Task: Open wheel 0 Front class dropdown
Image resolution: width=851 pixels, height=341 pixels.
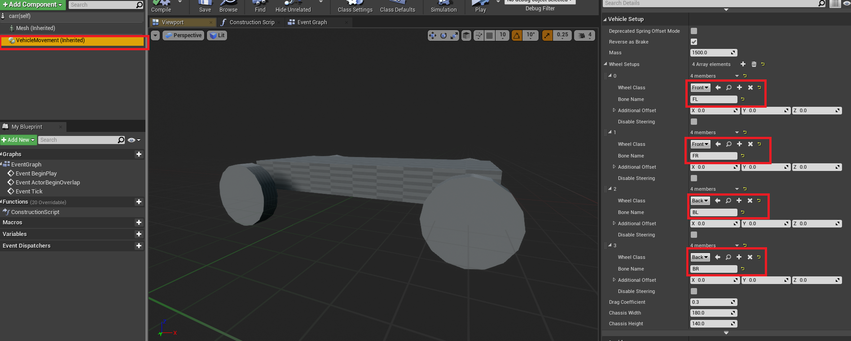Action: coord(700,88)
